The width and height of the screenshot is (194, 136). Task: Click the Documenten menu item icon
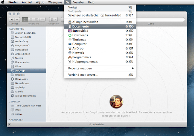click(70, 26)
